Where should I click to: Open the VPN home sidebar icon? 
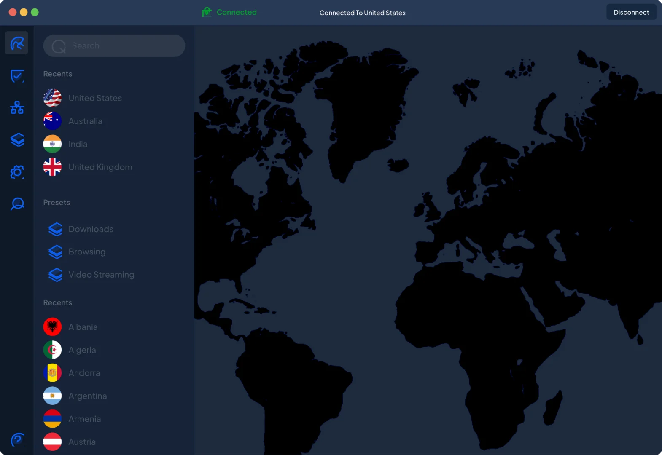point(17,43)
